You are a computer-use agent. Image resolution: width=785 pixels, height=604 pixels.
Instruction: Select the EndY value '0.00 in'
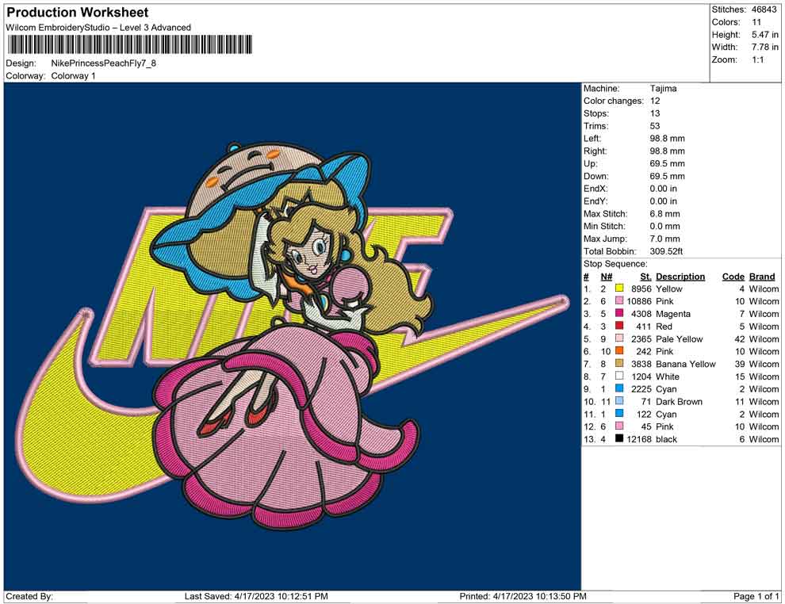click(x=664, y=201)
